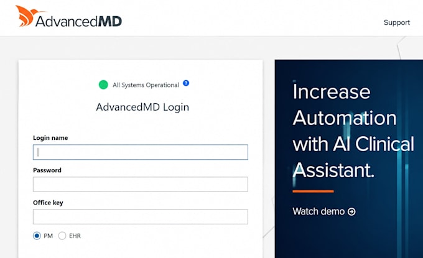423x258 pixels.
Task: Click the AdvancedMD hummingbird logo
Action: (68, 16)
